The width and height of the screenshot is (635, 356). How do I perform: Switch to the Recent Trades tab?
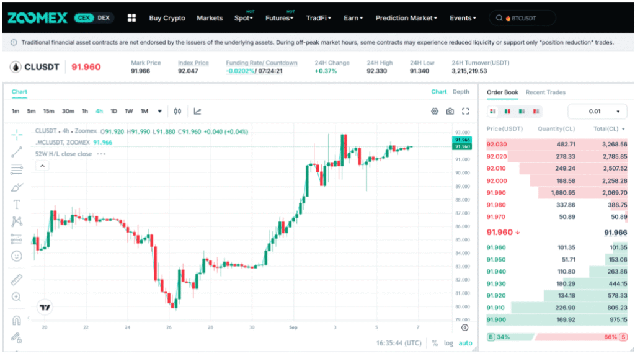coord(545,92)
